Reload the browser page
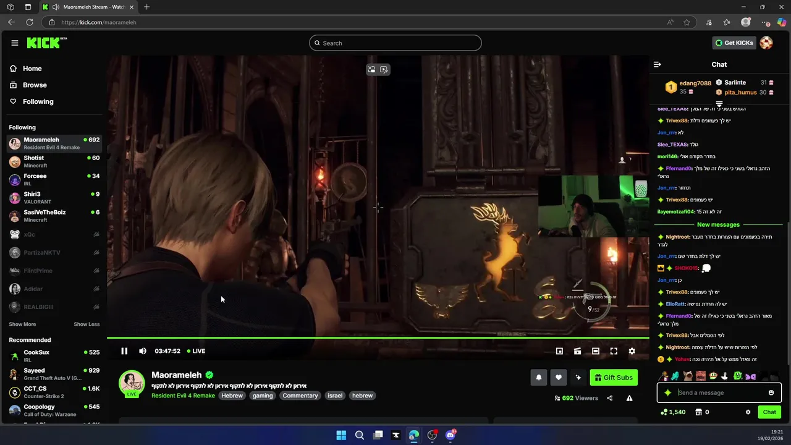 click(x=29, y=22)
